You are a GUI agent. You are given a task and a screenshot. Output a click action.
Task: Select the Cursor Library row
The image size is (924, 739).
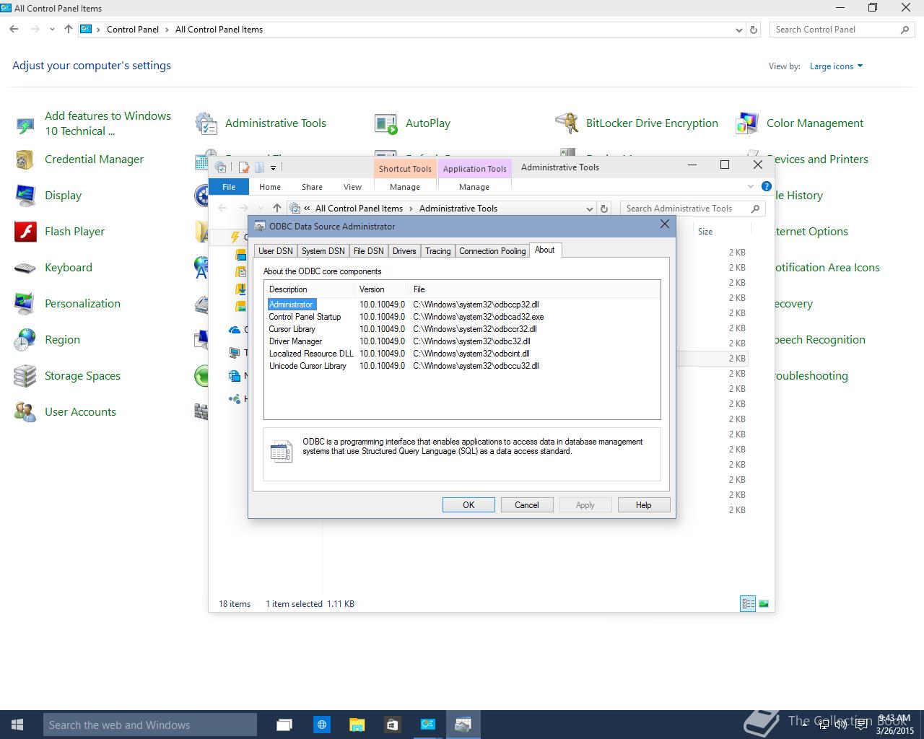coord(462,329)
